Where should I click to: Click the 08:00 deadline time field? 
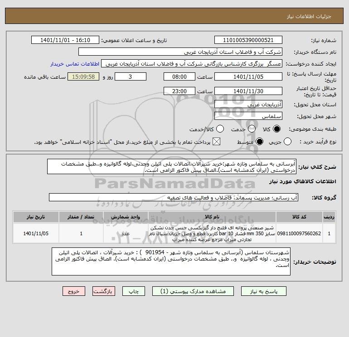point(179,76)
